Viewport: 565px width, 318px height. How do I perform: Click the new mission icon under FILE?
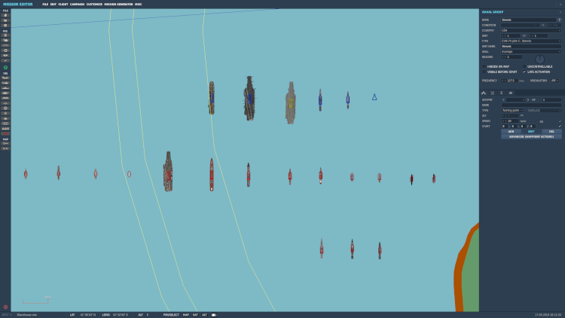click(x=5, y=15)
